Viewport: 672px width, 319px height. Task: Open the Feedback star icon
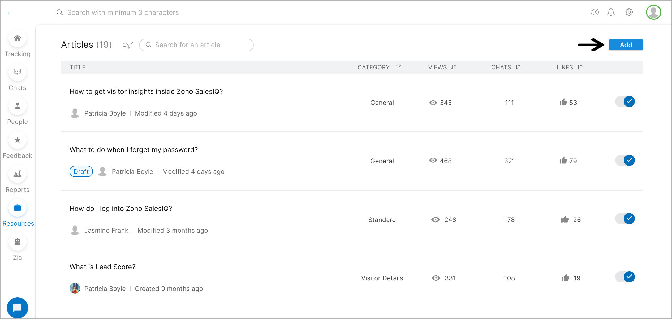pyautogui.click(x=18, y=140)
